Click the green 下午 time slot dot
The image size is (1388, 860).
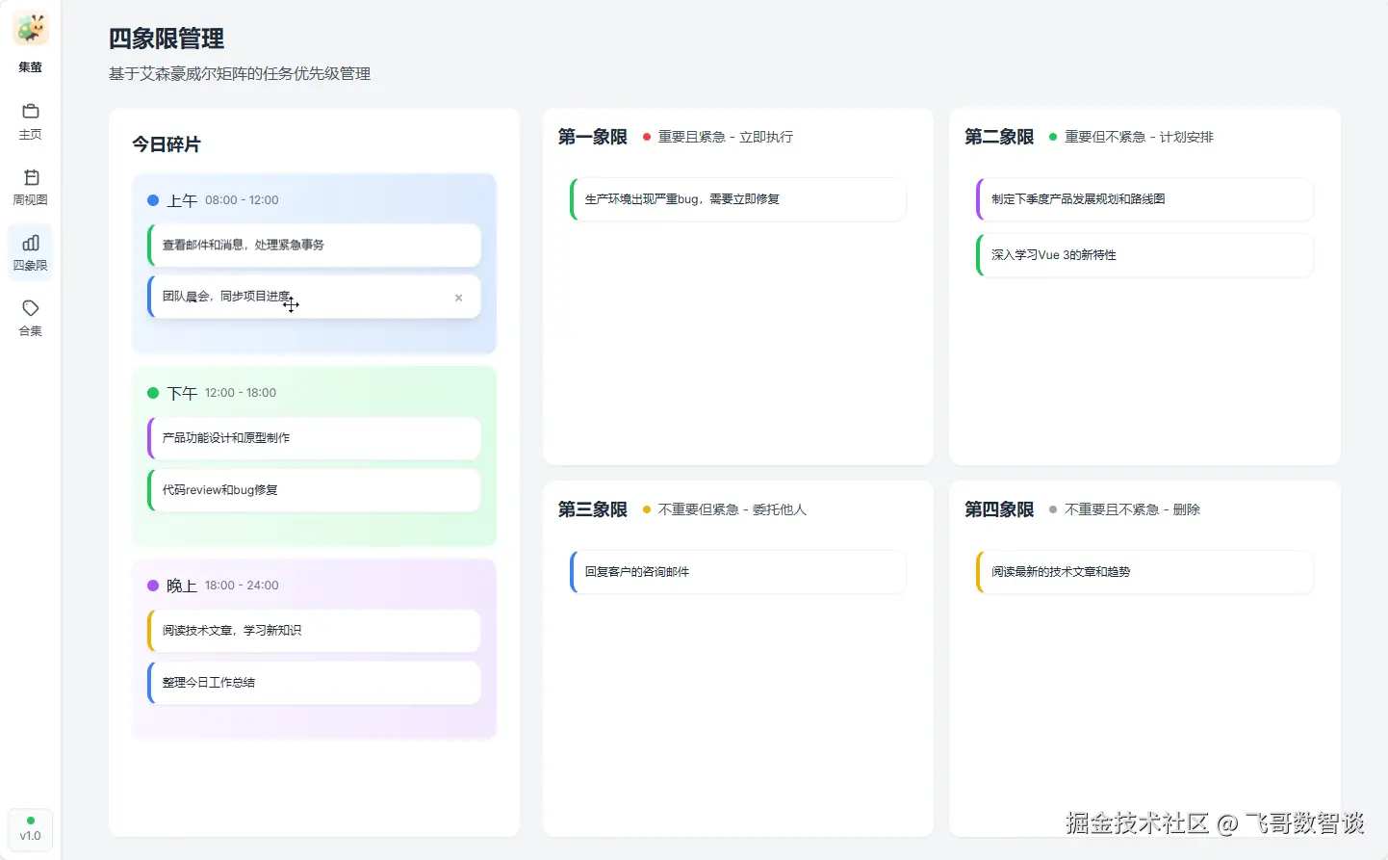[x=153, y=393]
